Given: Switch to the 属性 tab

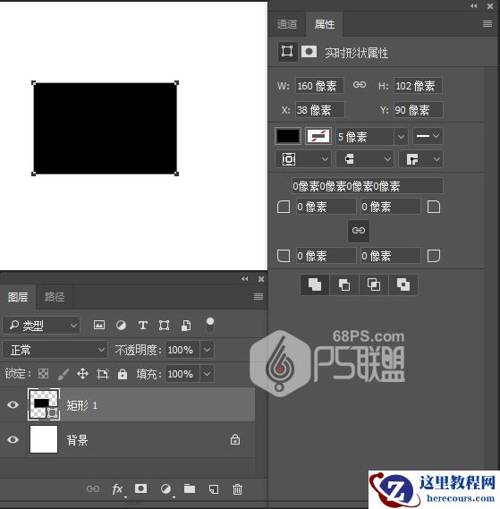Looking at the screenshot, I should tap(325, 24).
